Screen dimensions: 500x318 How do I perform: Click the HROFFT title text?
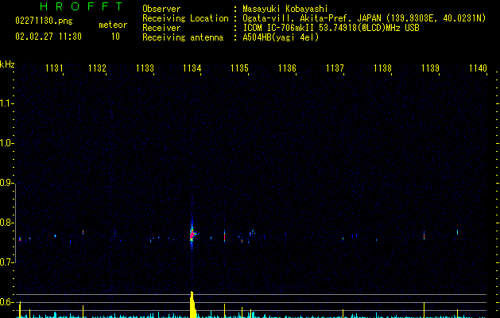(82, 6)
